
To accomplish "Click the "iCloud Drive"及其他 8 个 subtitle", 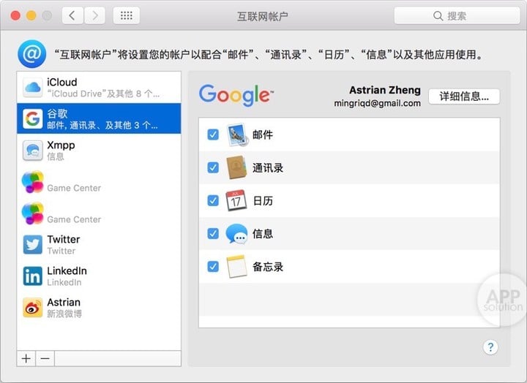I will click(103, 94).
